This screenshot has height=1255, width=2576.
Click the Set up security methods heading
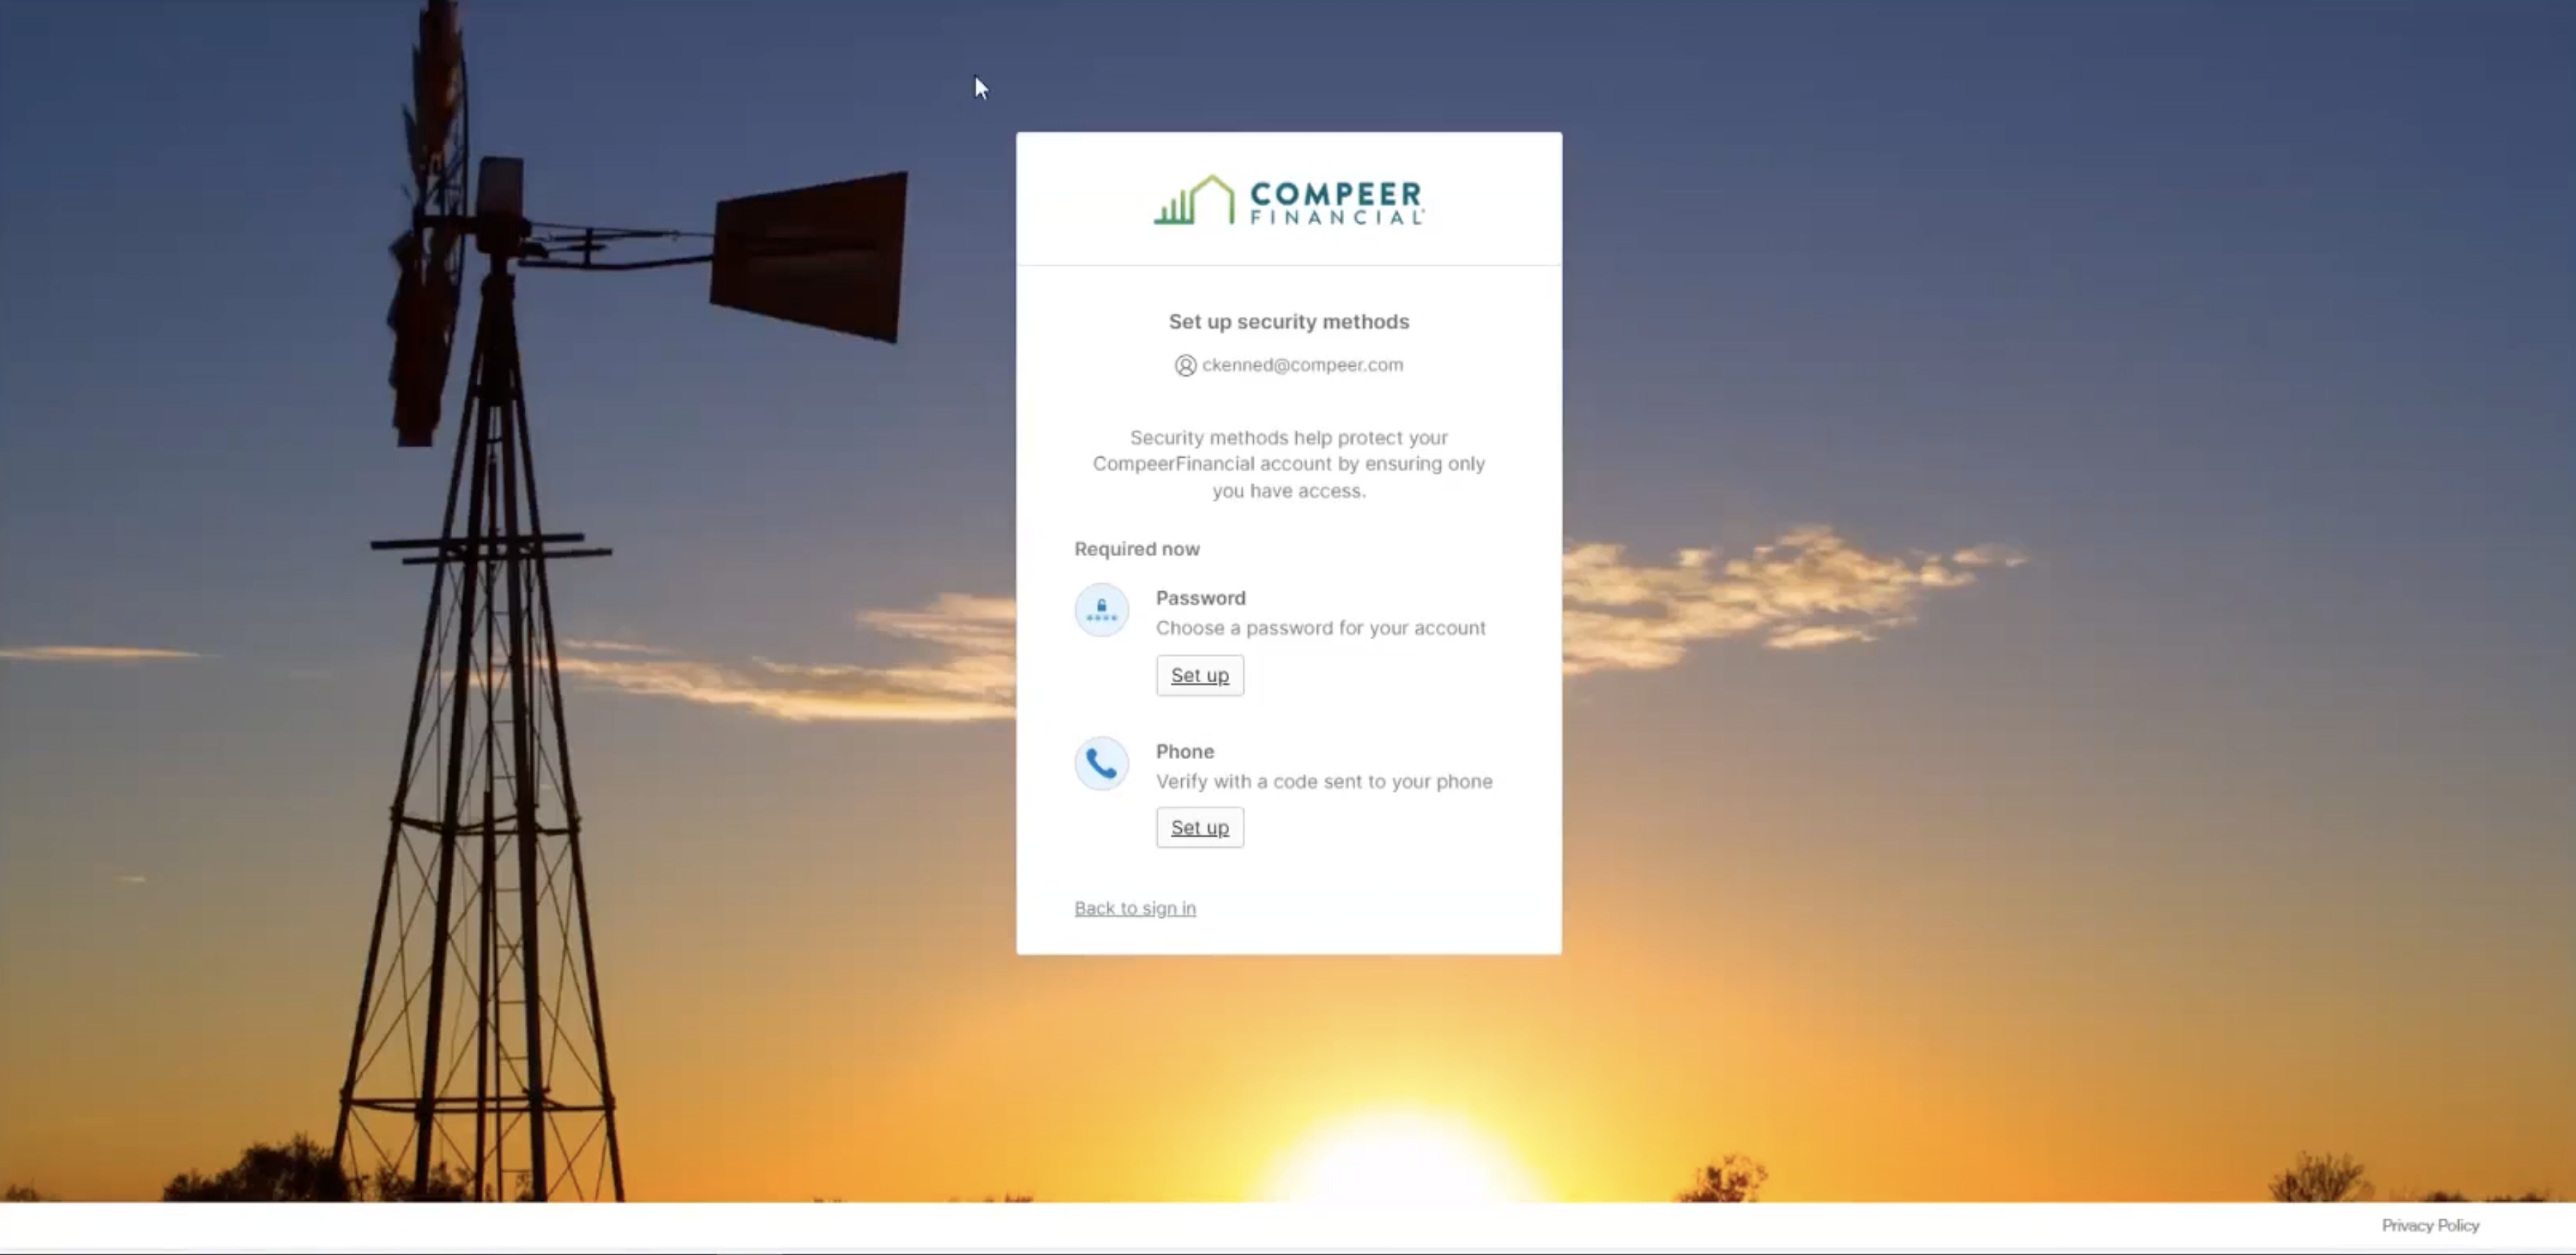click(1288, 322)
